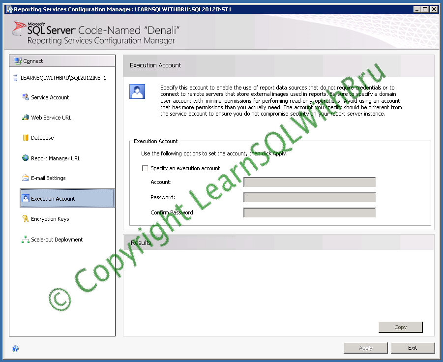Maximize the Configuration Manager window
Image resolution: width=443 pixels, height=362 pixels.
425,9
